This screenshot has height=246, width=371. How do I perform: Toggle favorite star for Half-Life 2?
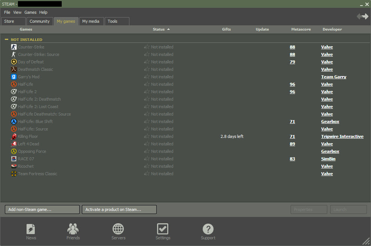(x=147, y=92)
